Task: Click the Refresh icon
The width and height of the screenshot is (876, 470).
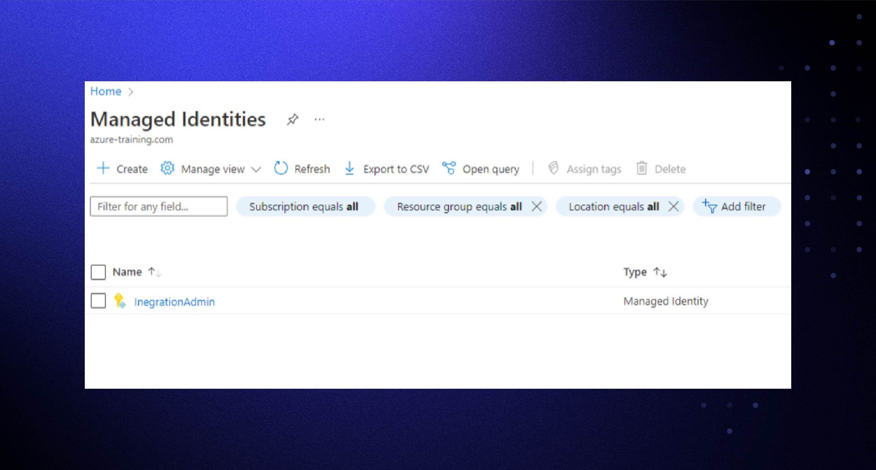Action: coord(280,169)
